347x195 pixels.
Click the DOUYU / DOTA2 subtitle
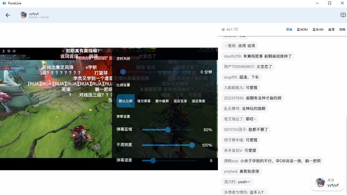tap(39, 17)
